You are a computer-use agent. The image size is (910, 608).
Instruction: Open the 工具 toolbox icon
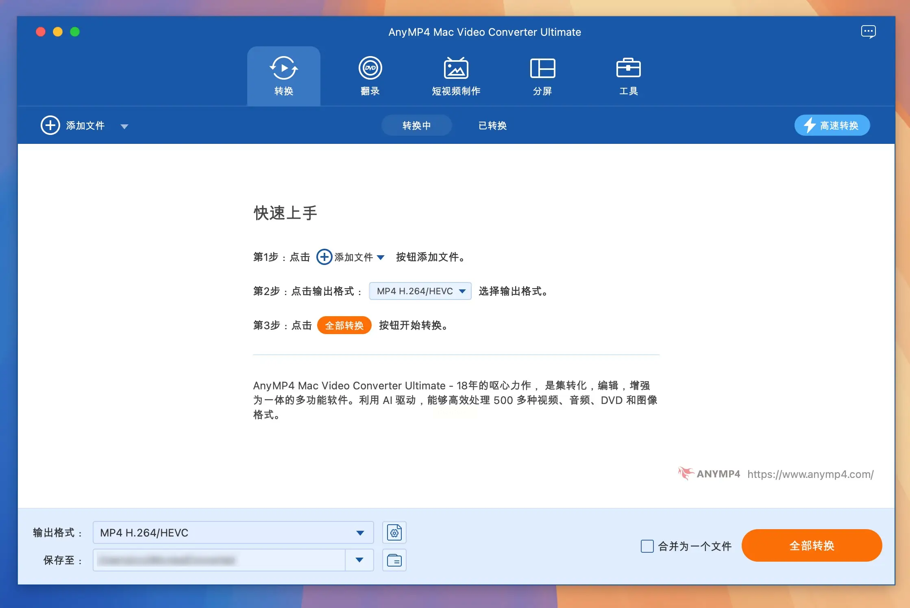pyautogui.click(x=628, y=68)
